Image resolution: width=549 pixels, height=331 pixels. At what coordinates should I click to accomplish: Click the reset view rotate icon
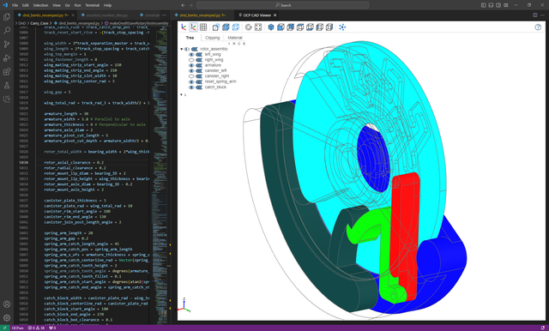pyautogui.click(x=249, y=27)
